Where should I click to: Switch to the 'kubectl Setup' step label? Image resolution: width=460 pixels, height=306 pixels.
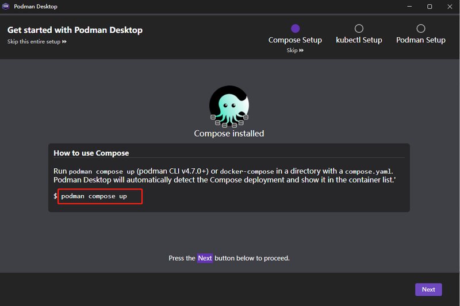tap(359, 40)
